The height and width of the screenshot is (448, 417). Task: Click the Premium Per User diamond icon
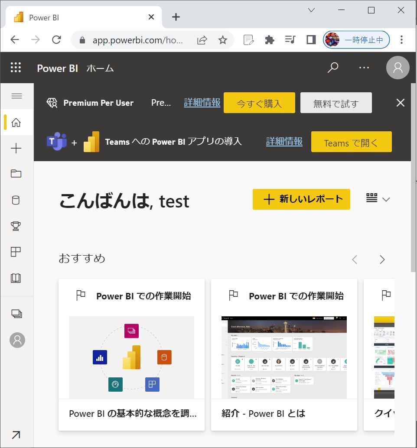pyautogui.click(x=52, y=103)
